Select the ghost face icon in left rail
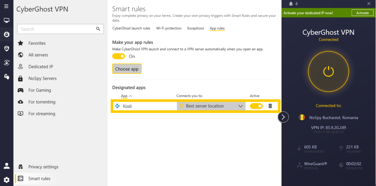The height and width of the screenshot is (186, 376). [6, 34]
